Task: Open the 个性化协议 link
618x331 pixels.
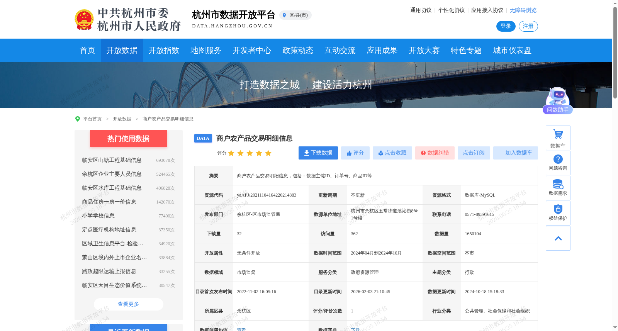Action: pos(452,10)
